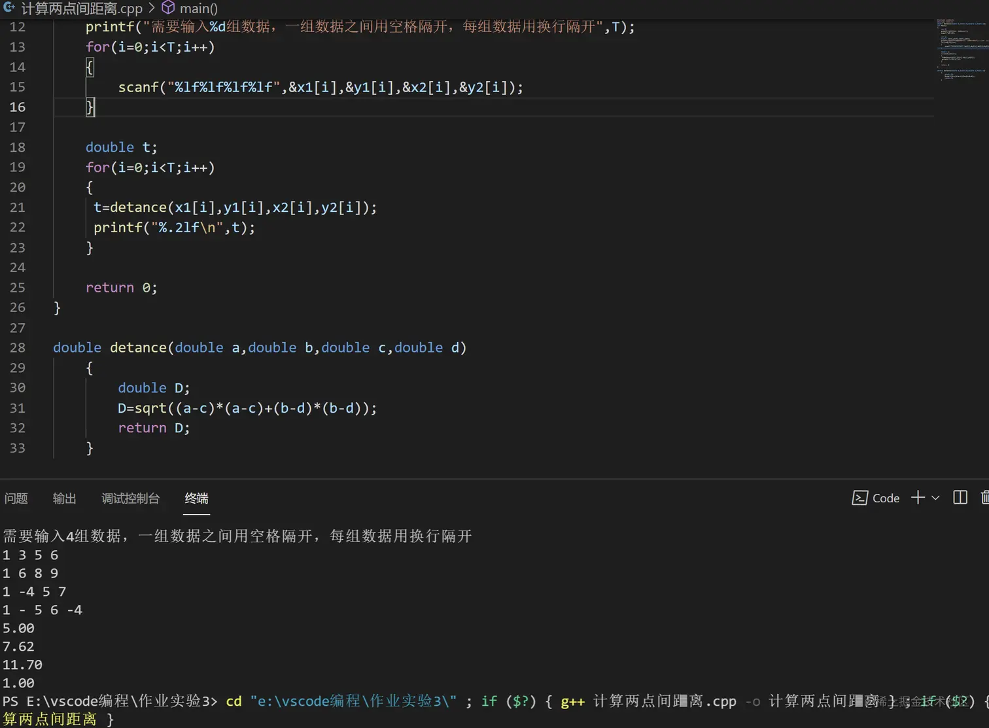
Task: Click line number 33 in the gutter
Action: tap(18, 448)
